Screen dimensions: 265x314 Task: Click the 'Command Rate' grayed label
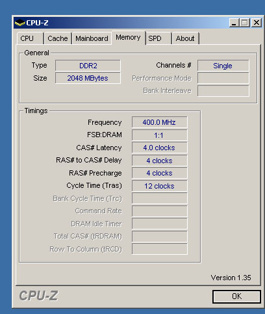click(x=99, y=211)
